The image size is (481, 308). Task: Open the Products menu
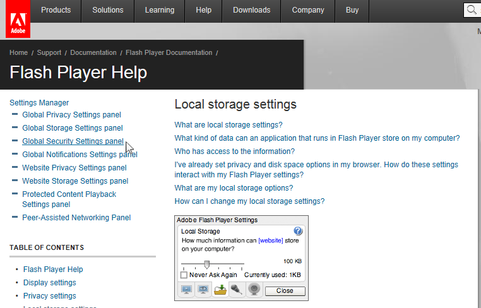[x=56, y=10]
